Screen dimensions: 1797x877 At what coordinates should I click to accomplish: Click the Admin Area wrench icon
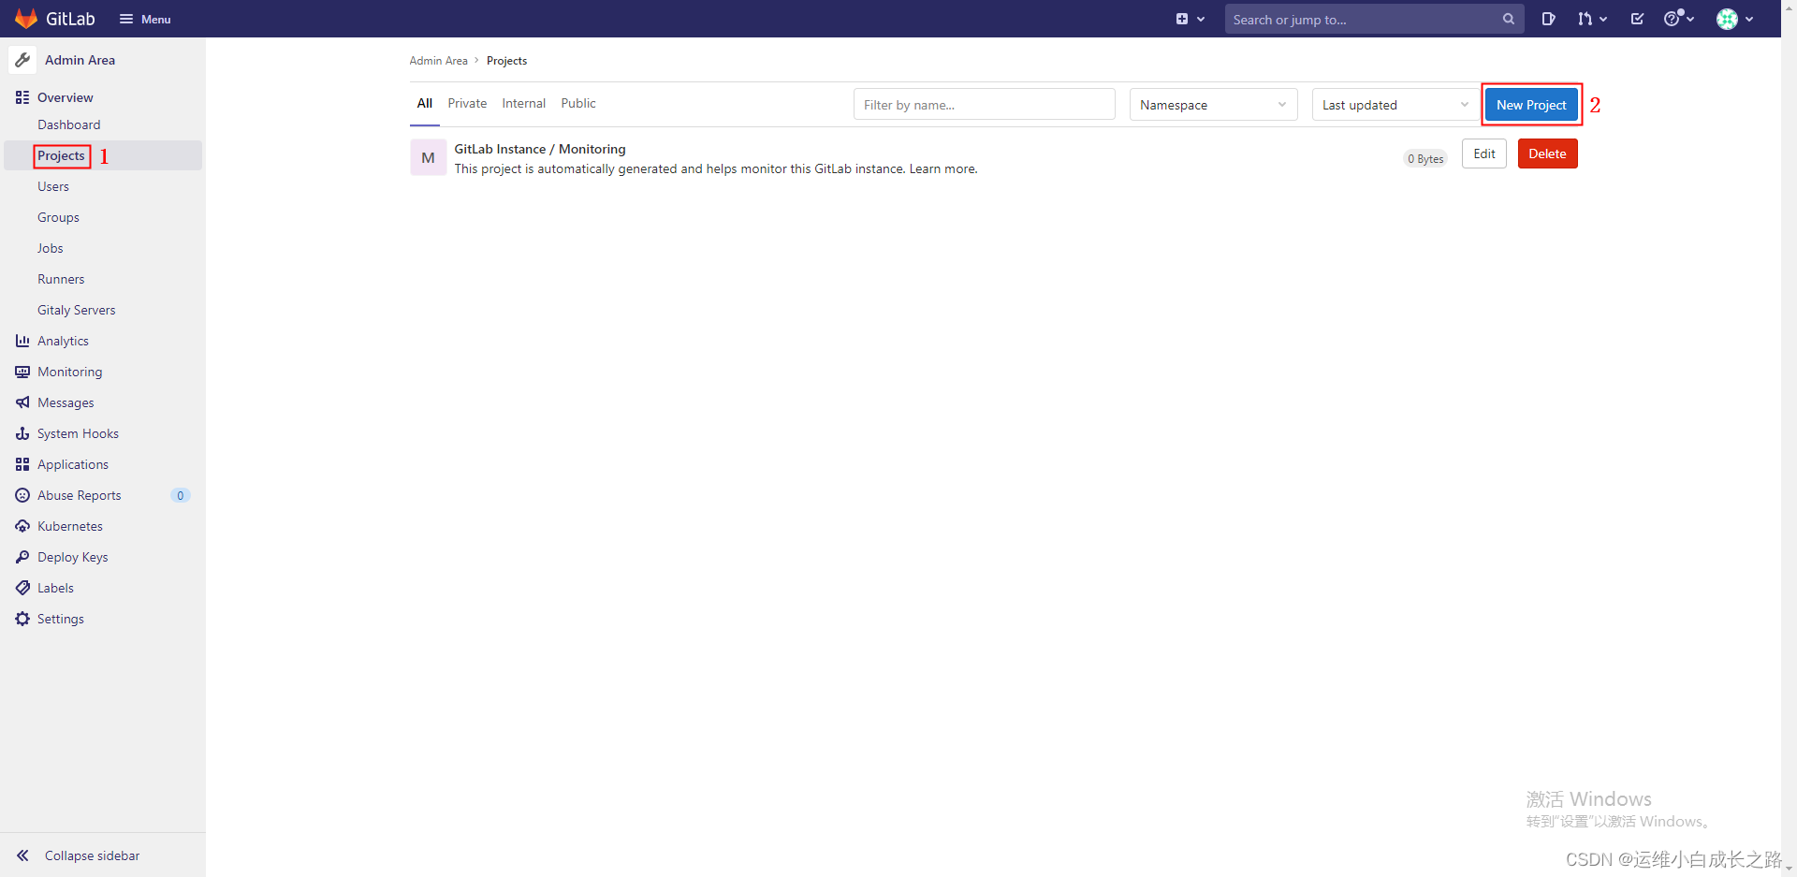[x=22, y=60]
